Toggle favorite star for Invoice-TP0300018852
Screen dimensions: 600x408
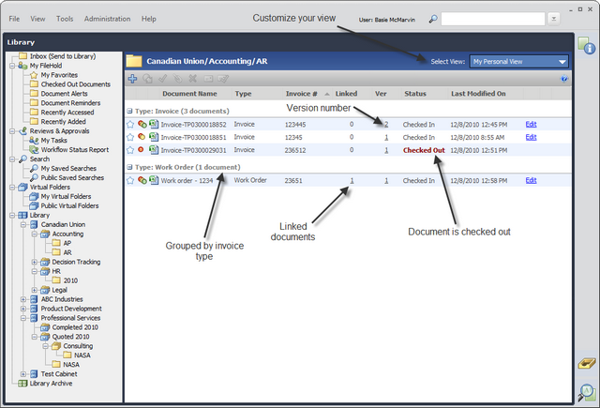[131, 124]
